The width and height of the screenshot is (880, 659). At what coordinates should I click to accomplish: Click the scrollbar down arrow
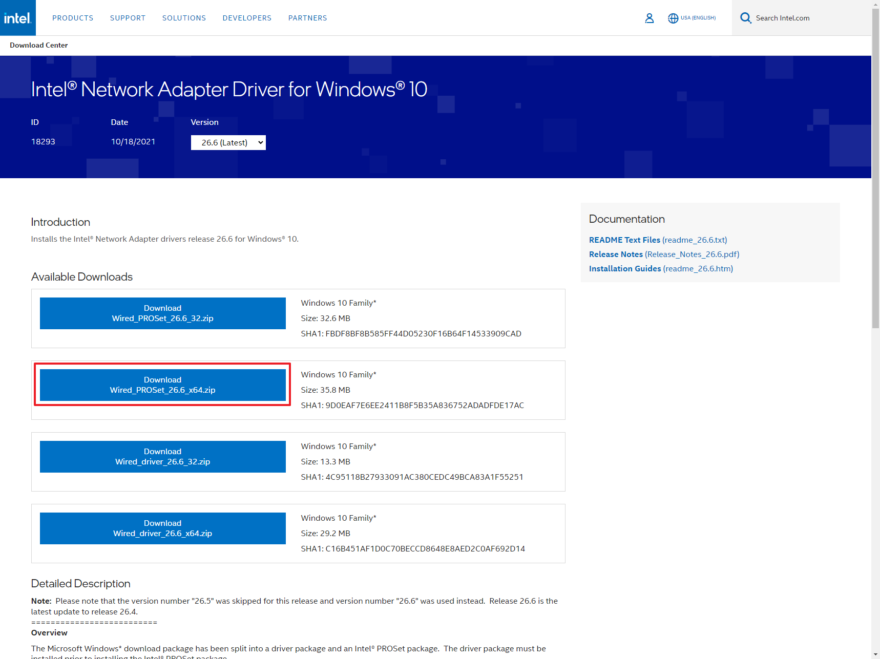[x=875, y=654]
